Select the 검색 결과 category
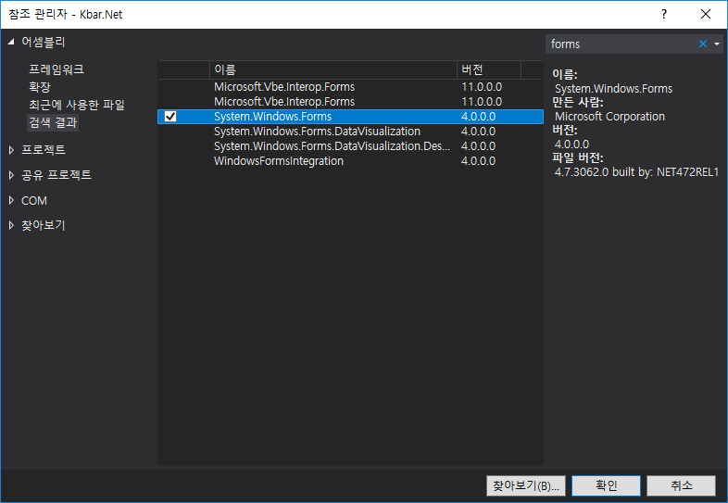 [x=53, y=122]
